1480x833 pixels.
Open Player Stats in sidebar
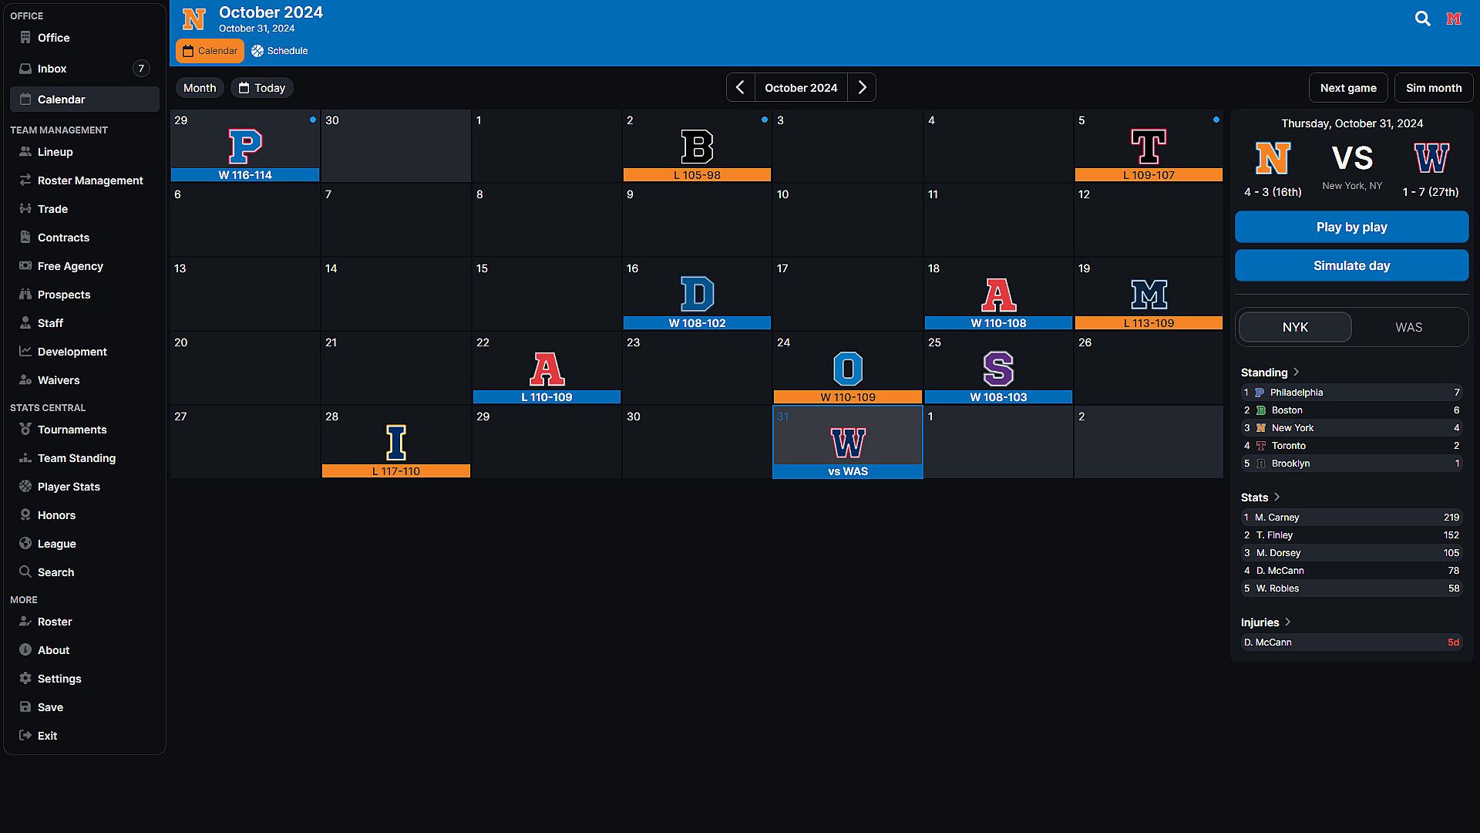click(69, 487)
